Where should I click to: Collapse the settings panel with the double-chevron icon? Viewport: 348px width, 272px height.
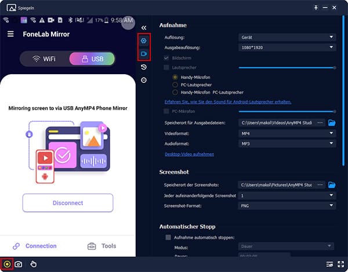click(144, 28)
